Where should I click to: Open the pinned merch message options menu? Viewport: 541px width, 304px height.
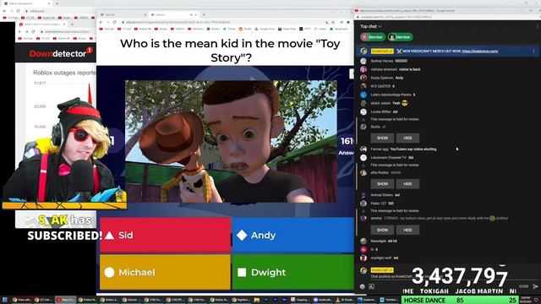[533, 51]
